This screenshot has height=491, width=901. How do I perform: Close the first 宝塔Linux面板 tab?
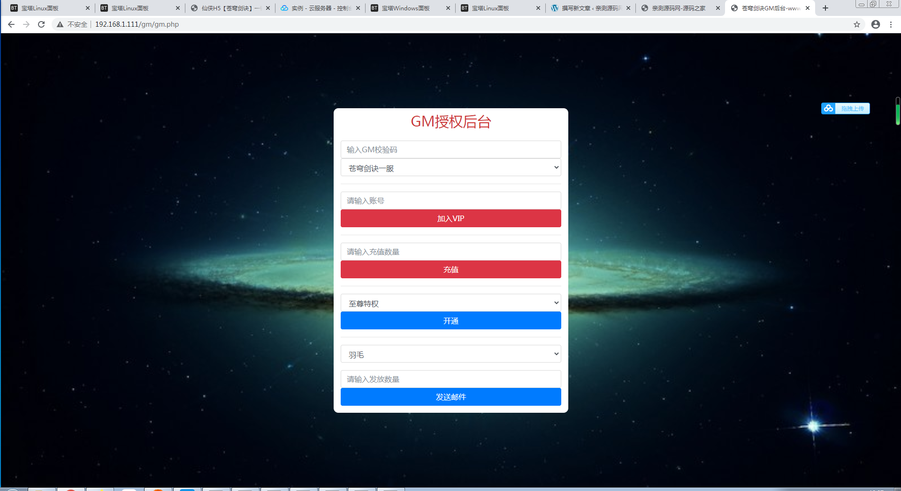pos(88,8)
